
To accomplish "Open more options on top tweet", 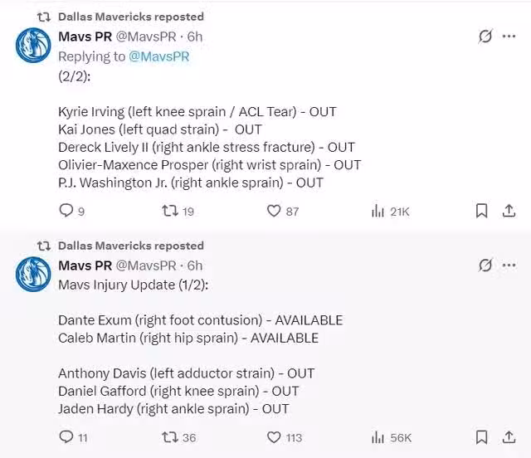I will coord(509,36).
